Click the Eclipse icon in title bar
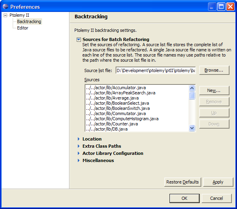 point(6,6)
